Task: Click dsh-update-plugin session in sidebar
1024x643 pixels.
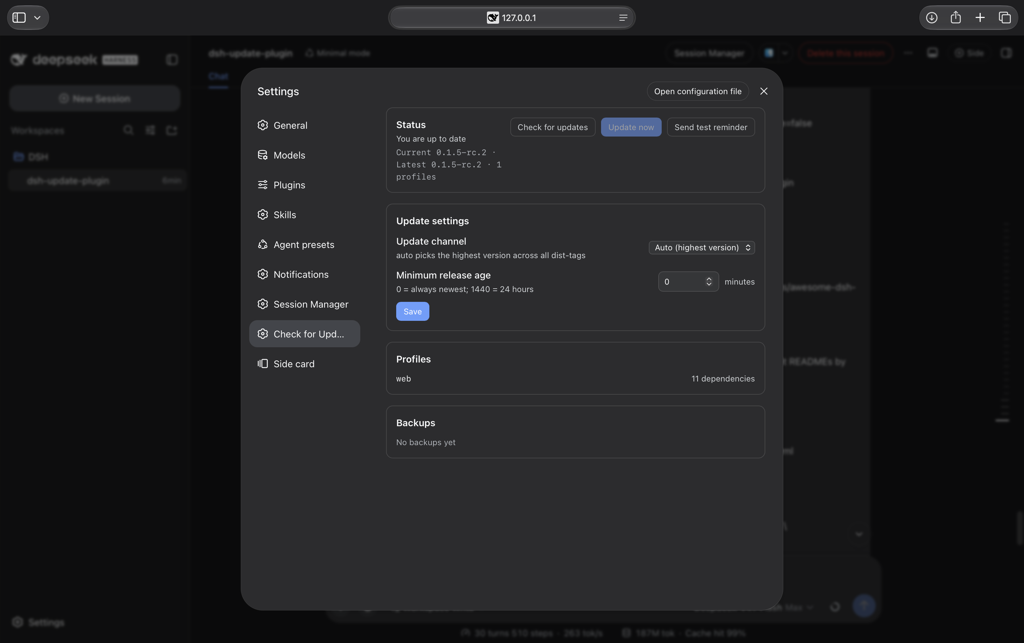Action: [x=97, y=180]
